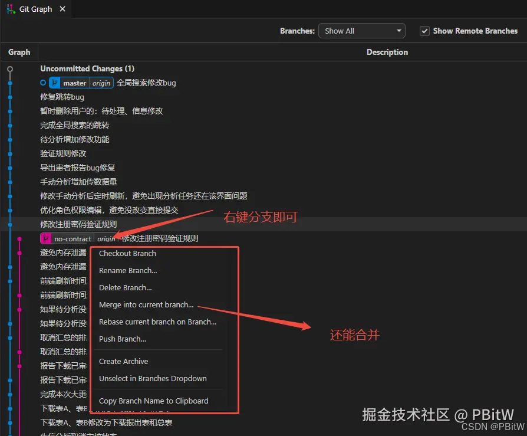The image size is (527, 436).
Task: Select Unselect in Branches Dropdown entry
Action: tap(153, 378)
